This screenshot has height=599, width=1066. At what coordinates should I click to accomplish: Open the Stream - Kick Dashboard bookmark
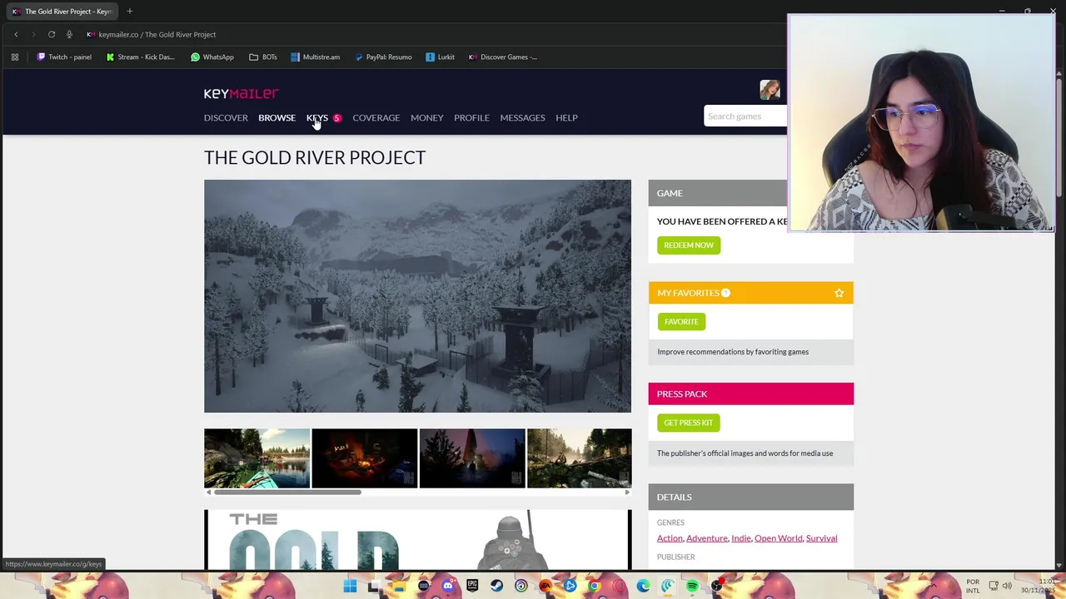[x=140, y=57]
